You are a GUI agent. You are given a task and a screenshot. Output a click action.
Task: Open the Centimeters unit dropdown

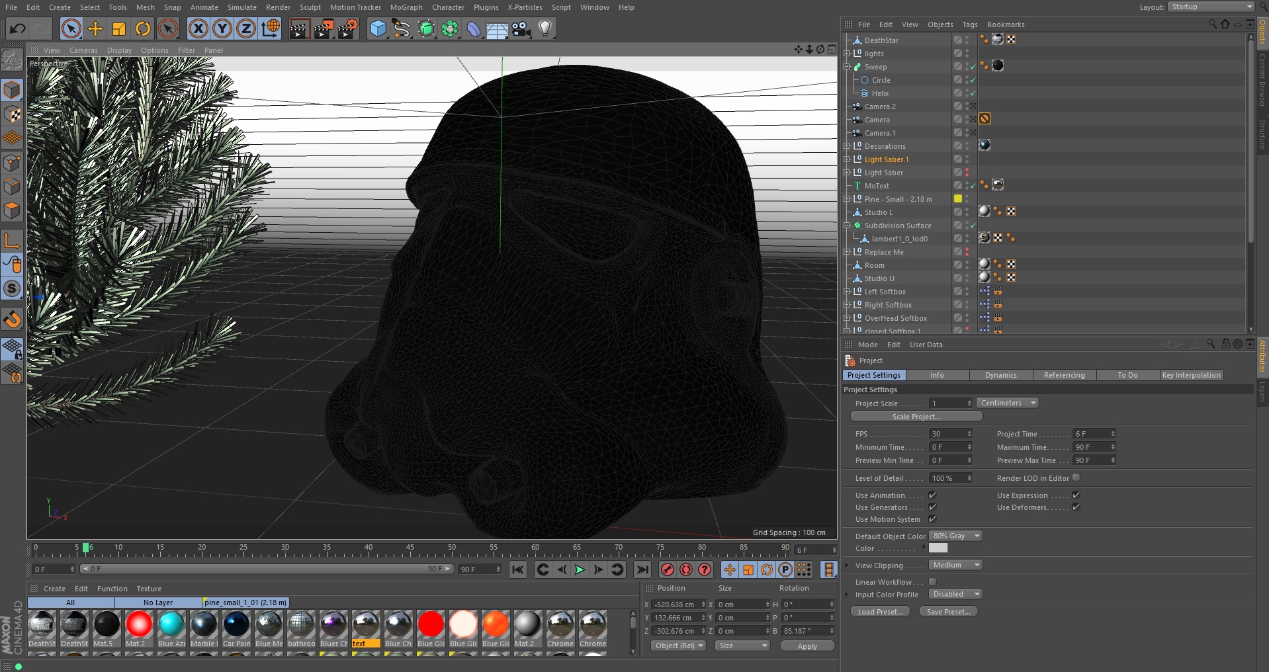(1008, 403)
